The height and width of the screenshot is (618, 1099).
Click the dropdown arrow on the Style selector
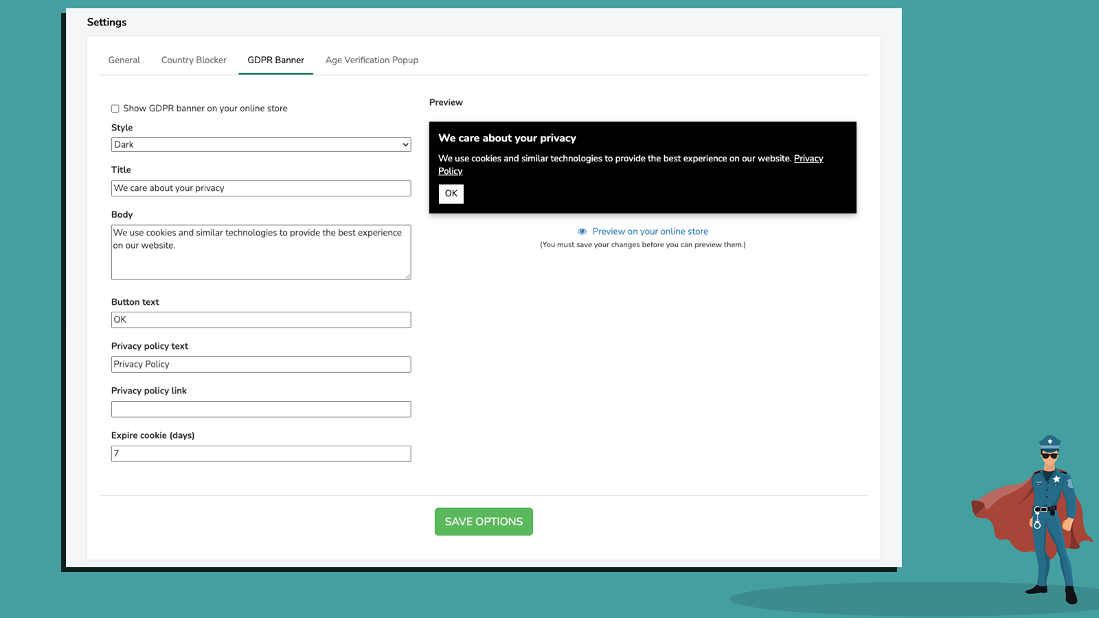tap(405, 144)
